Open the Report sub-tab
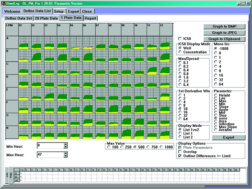 90,18
